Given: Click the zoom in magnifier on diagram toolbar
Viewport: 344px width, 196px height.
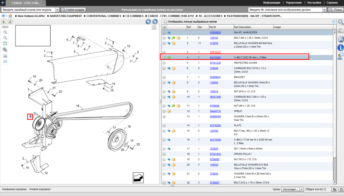Looking at the screenshot, I should click(5, 32).
